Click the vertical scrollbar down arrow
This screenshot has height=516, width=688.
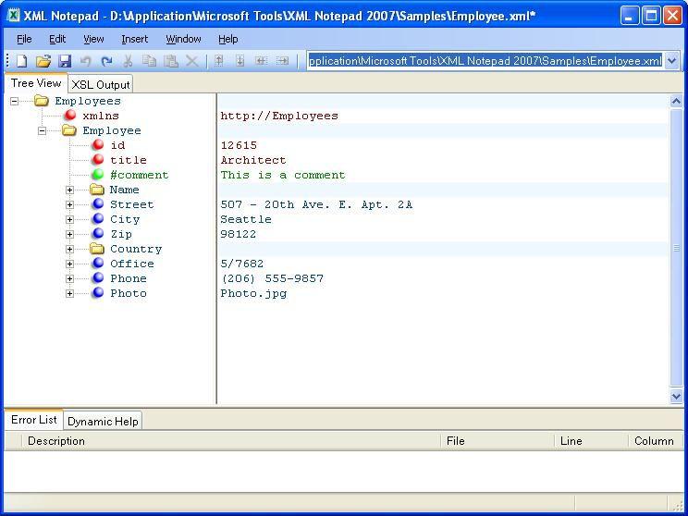[676, 396]
